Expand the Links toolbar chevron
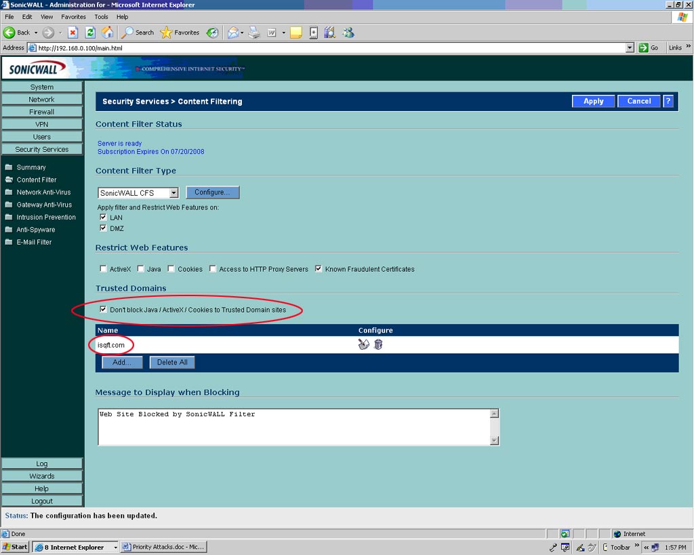The width and height of the screenshot is (694, 555). click(x=689, y=46)
